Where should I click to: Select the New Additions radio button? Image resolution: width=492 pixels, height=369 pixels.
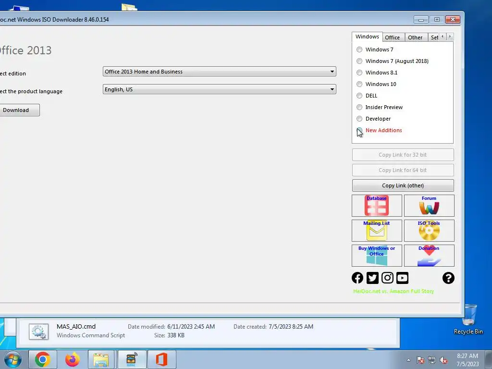click(x=359, y=130)
